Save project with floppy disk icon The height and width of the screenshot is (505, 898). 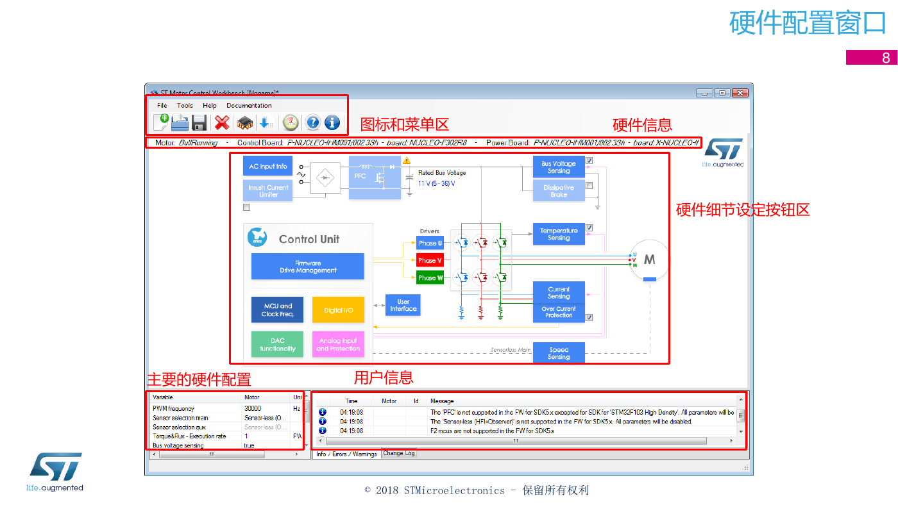(199, 122)
